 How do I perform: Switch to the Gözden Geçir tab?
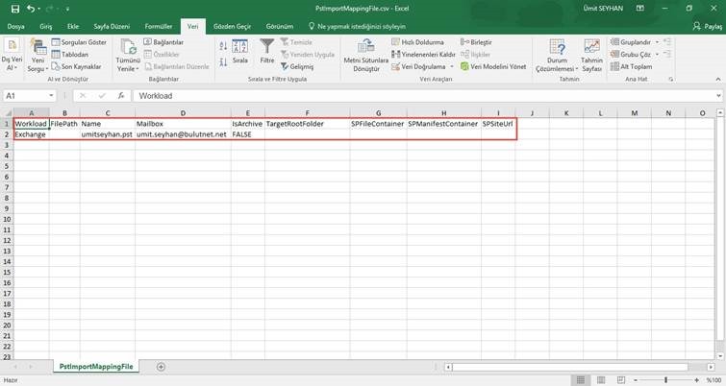232,26
